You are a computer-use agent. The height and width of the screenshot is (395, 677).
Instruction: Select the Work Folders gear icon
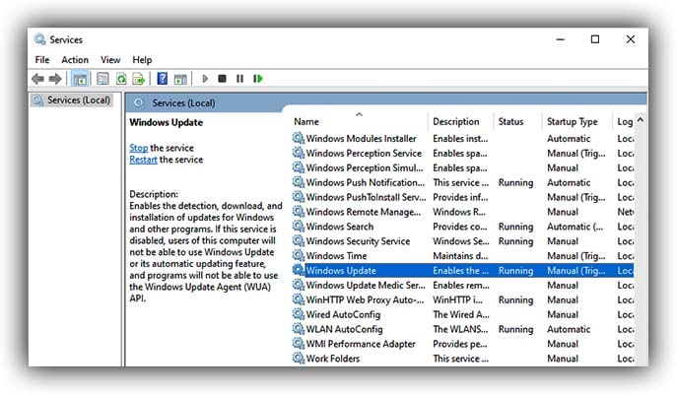click(x=298, y=359)
